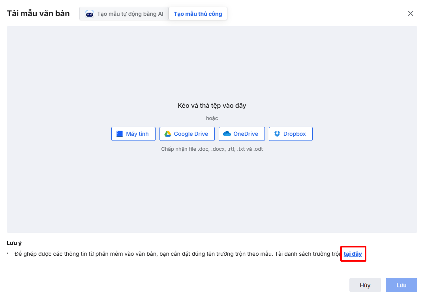The image size is (424, 296).
Task: Click the Kéo và thả tệp vào đây text
Action: tap(212, 106)
